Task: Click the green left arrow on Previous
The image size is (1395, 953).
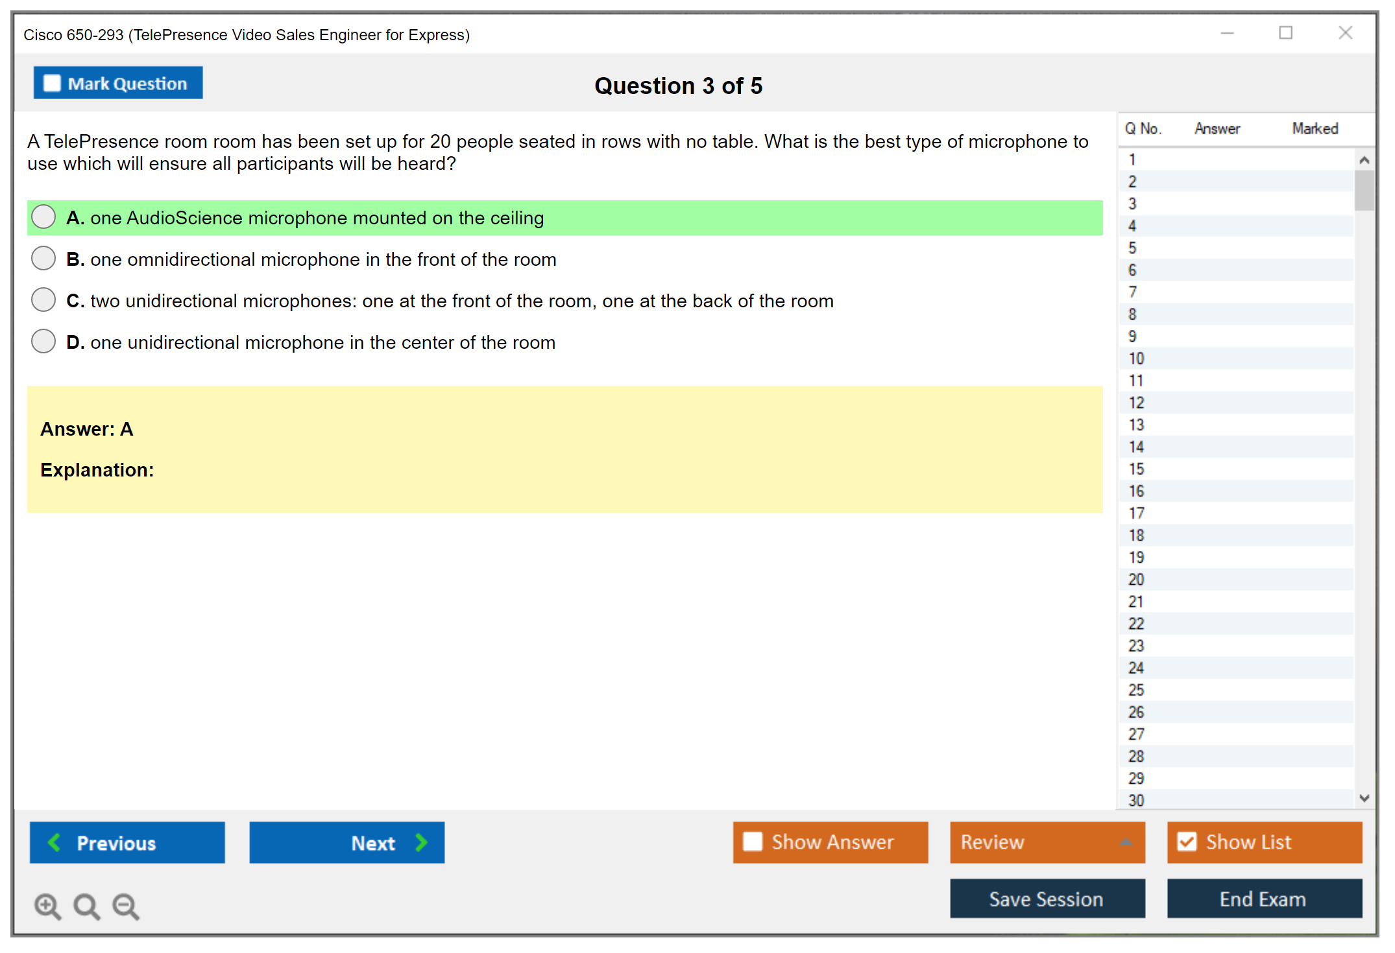Action: (55, 842)
